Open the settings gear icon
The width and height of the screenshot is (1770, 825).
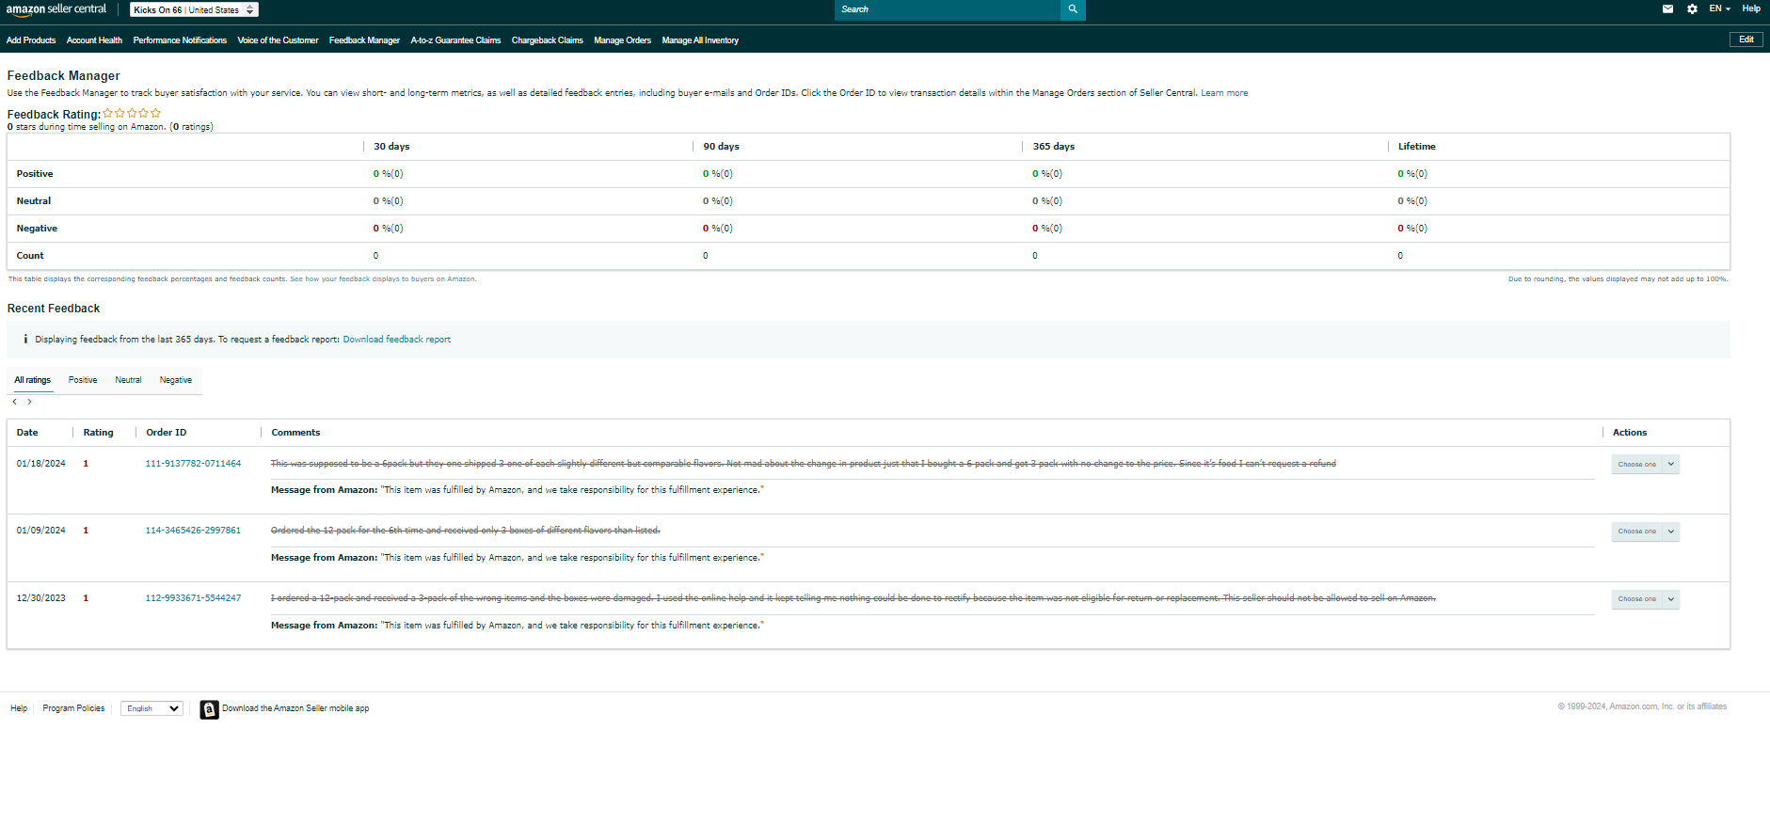tap(1692, 9)
